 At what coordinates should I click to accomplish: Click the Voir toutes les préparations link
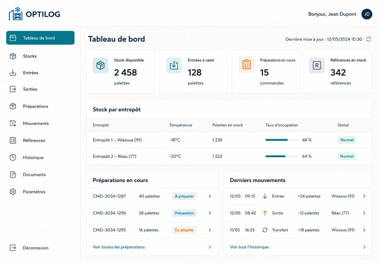click(119, 247)
